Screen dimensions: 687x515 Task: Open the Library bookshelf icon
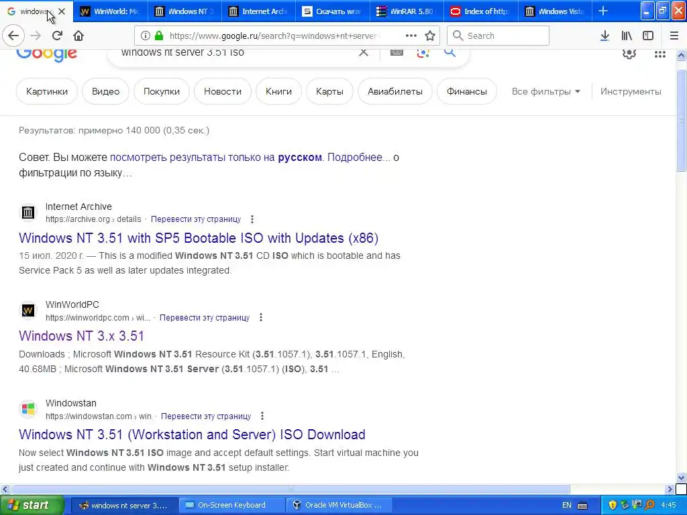coord(627,36)
